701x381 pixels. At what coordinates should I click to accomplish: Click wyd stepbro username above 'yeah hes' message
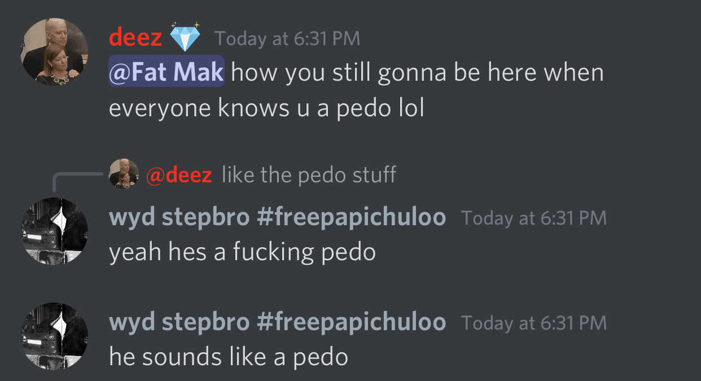coord(277,217)
